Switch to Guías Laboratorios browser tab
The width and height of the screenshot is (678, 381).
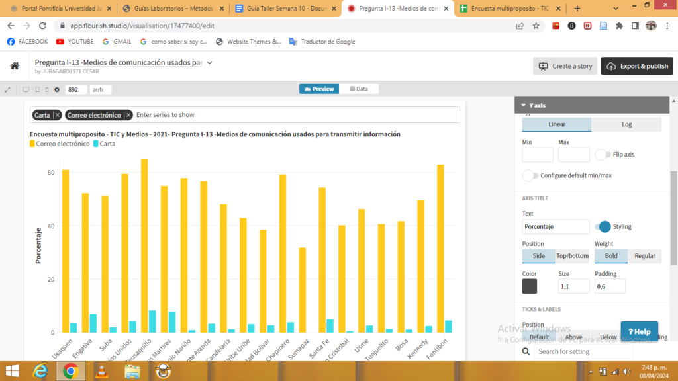pos(173,8)
